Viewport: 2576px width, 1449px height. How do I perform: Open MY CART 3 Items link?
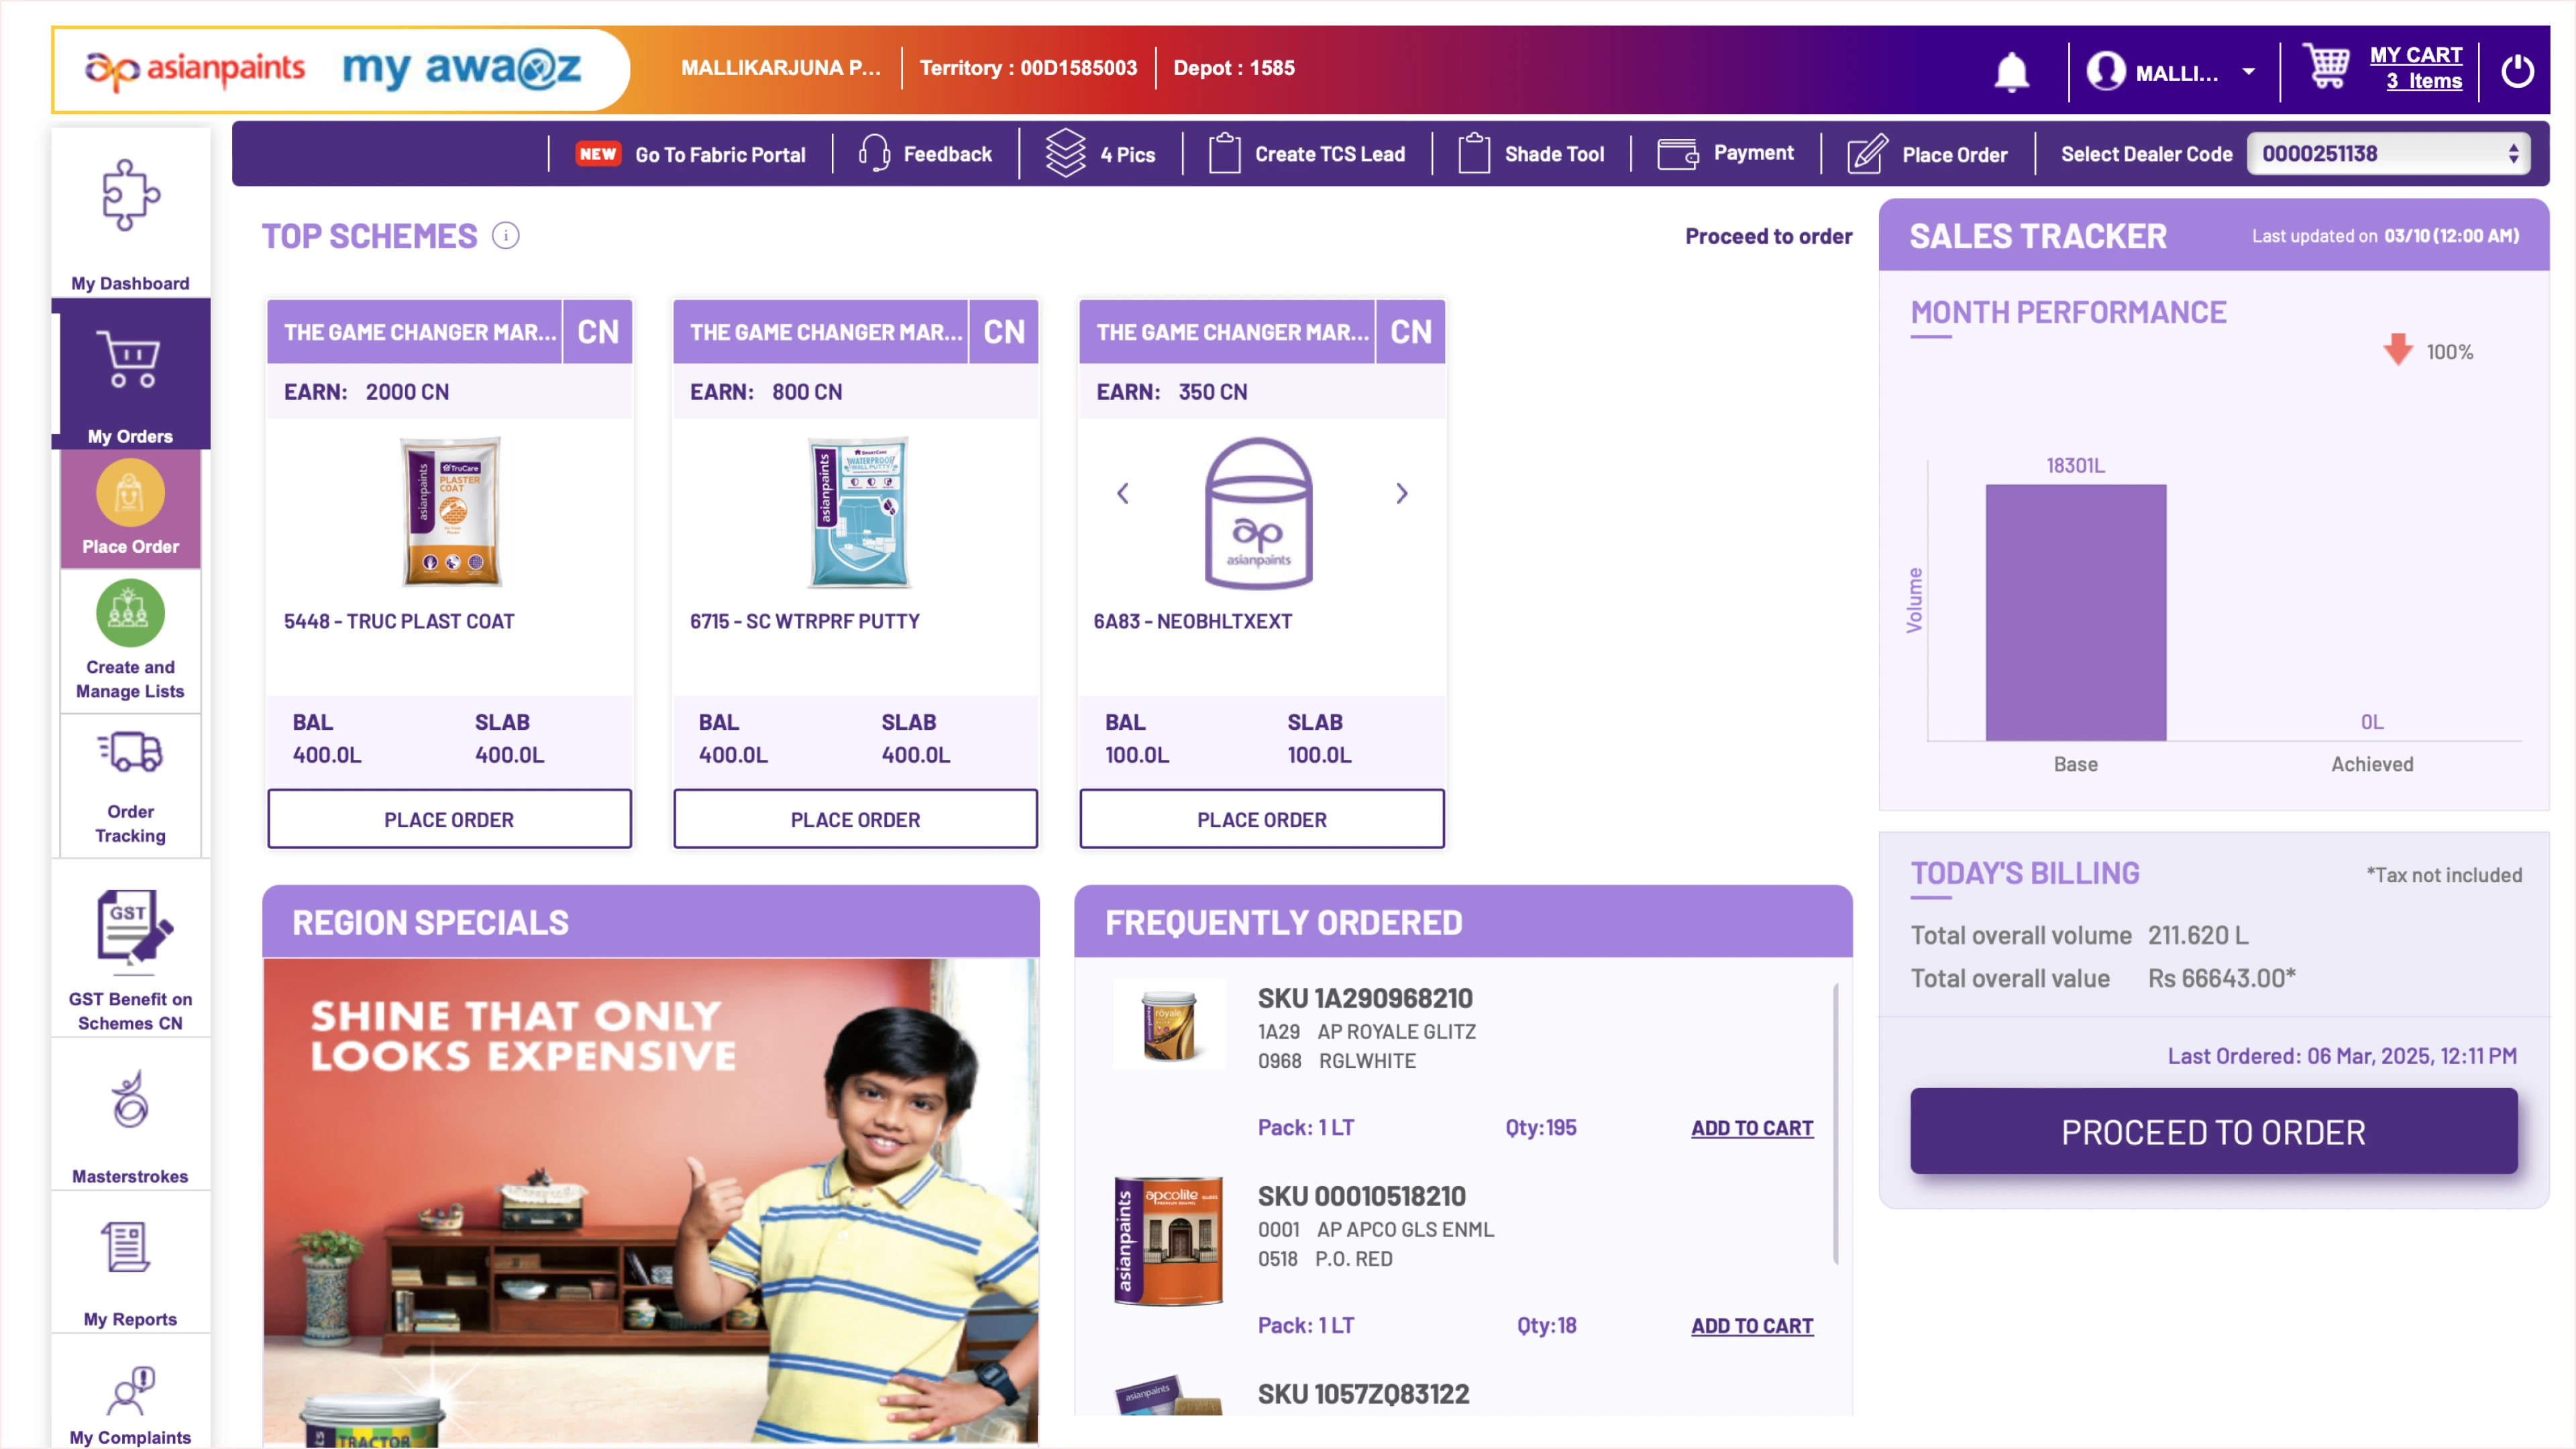tap(2415, 68)
